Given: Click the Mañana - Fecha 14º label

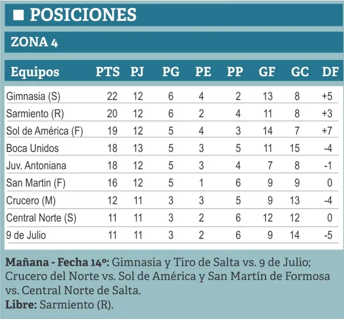Looking at the screenshot, I should (58, 262).
